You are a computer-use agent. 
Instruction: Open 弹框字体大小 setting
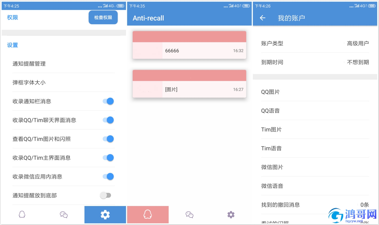(x=64, y=82)
